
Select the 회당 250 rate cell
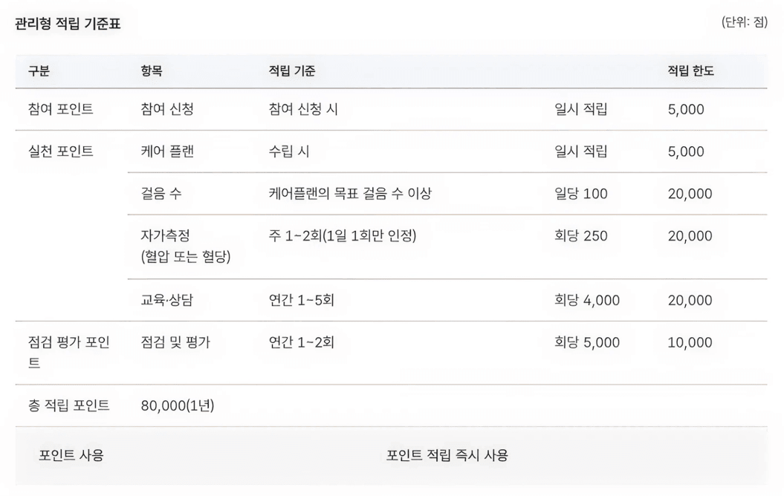(x=581, y=236)
